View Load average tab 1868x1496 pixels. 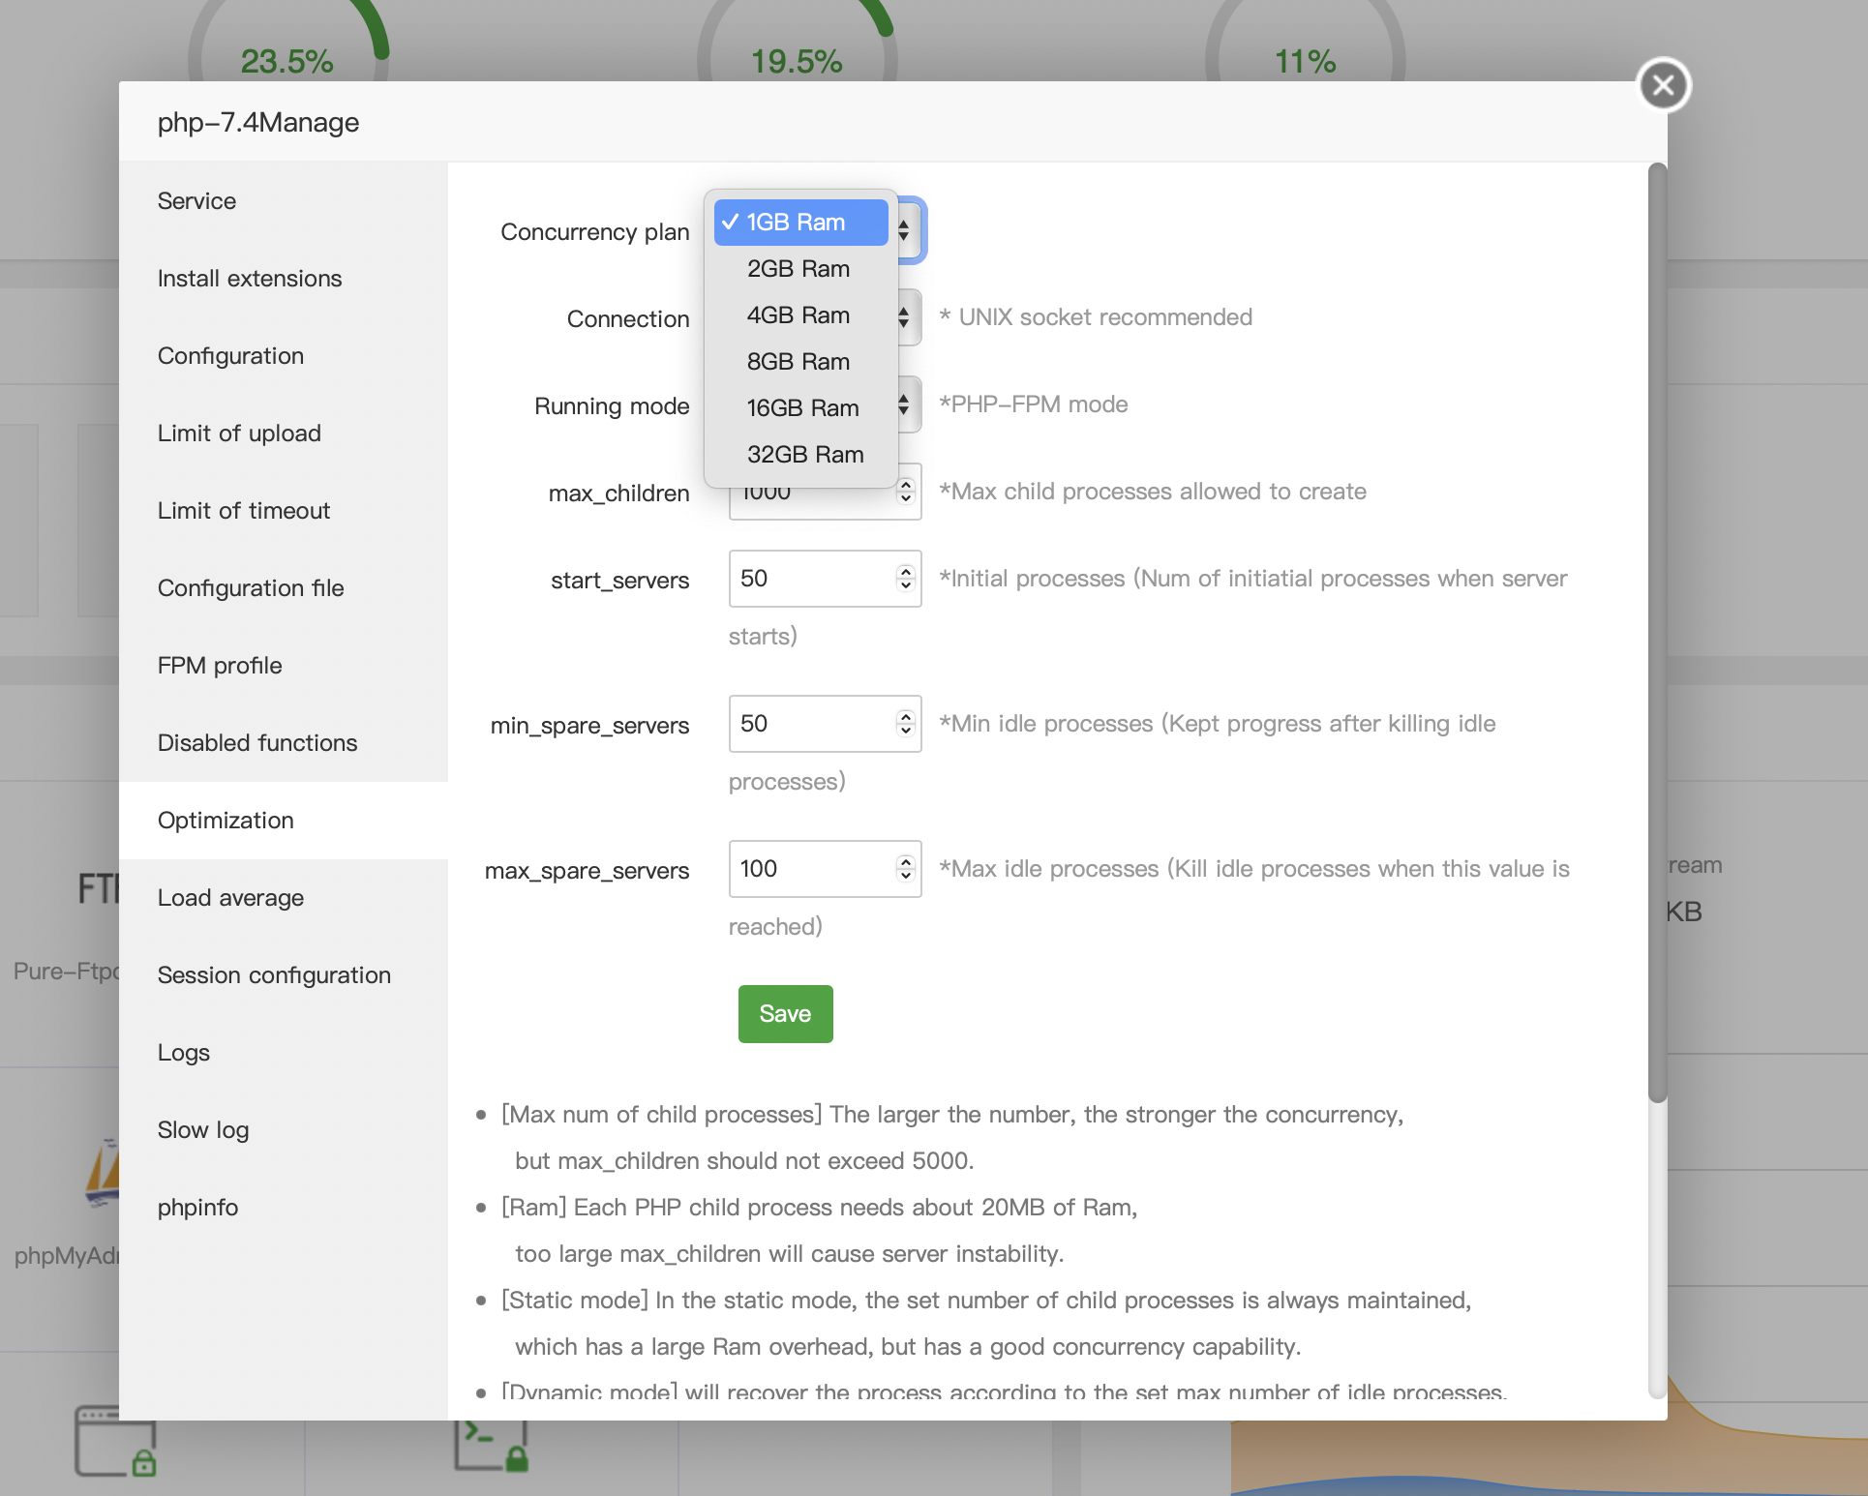click(284, 898)
